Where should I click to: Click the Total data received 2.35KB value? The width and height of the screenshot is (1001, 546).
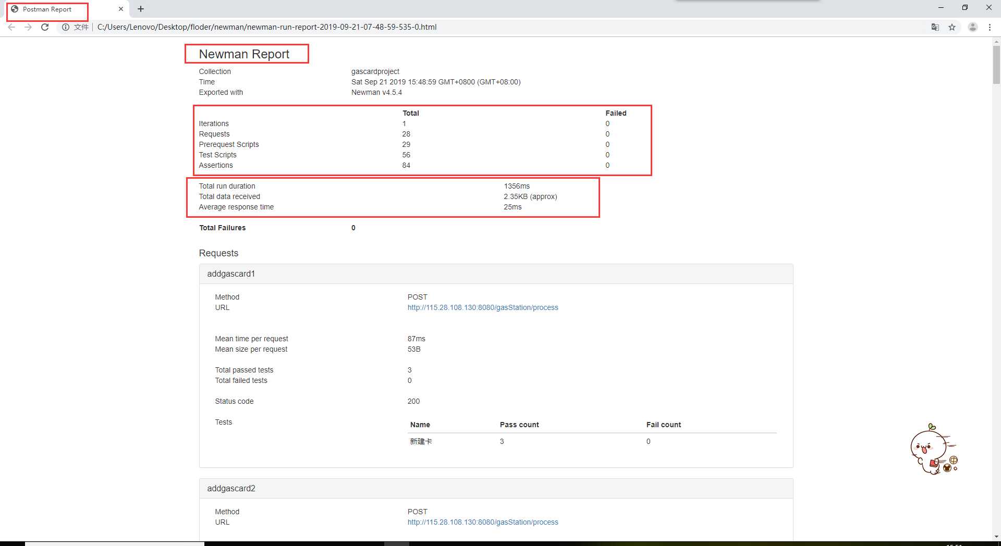[x=530, y=196]
